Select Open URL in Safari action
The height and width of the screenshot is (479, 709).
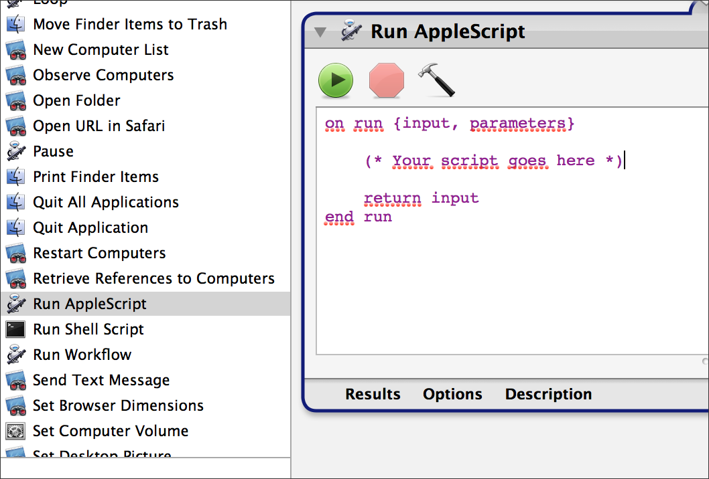(x=145, y=126)
